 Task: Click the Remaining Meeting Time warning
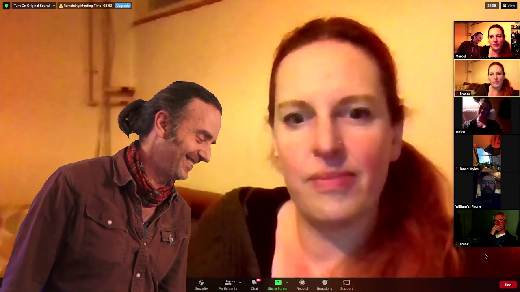(85, 6)
